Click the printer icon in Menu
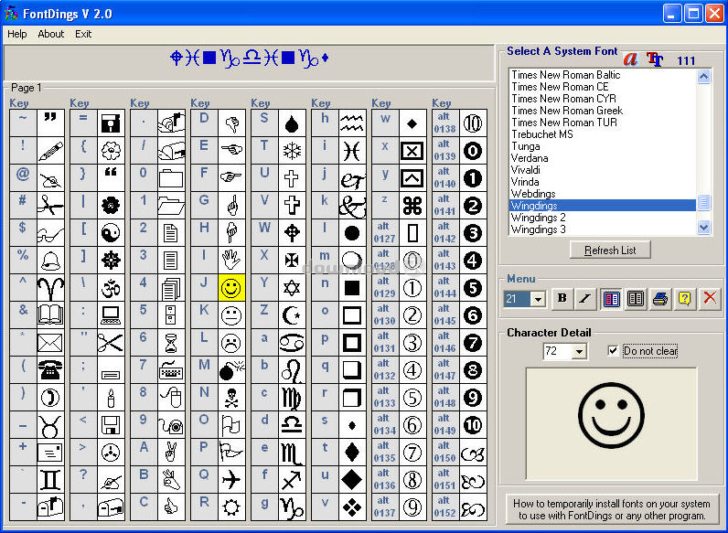Image resolution: width=728 pixels, height=533 pixels. pos(659,299)
